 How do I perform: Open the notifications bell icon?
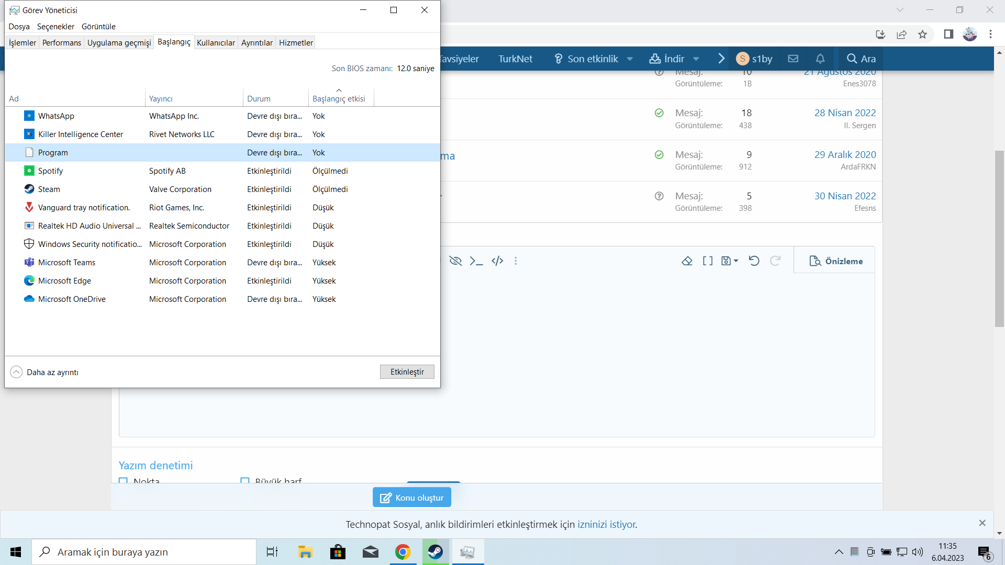820,59
